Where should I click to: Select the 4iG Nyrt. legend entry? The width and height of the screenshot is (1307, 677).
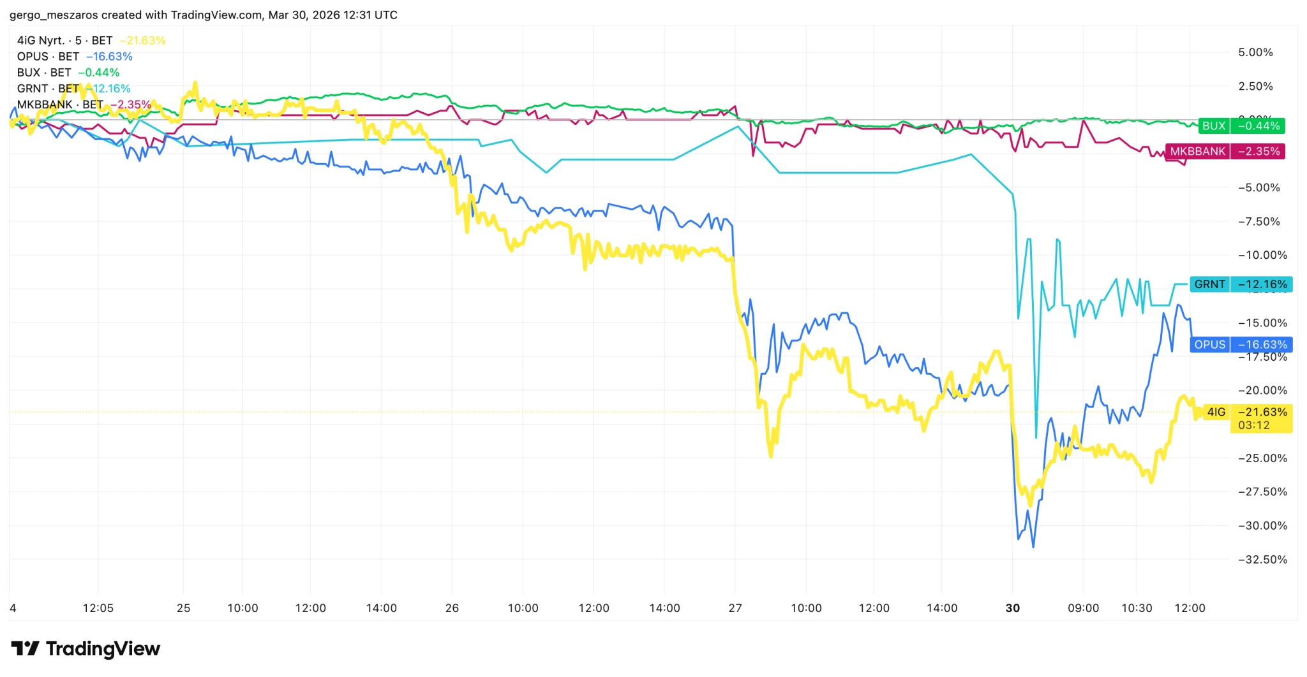(64, 41)
